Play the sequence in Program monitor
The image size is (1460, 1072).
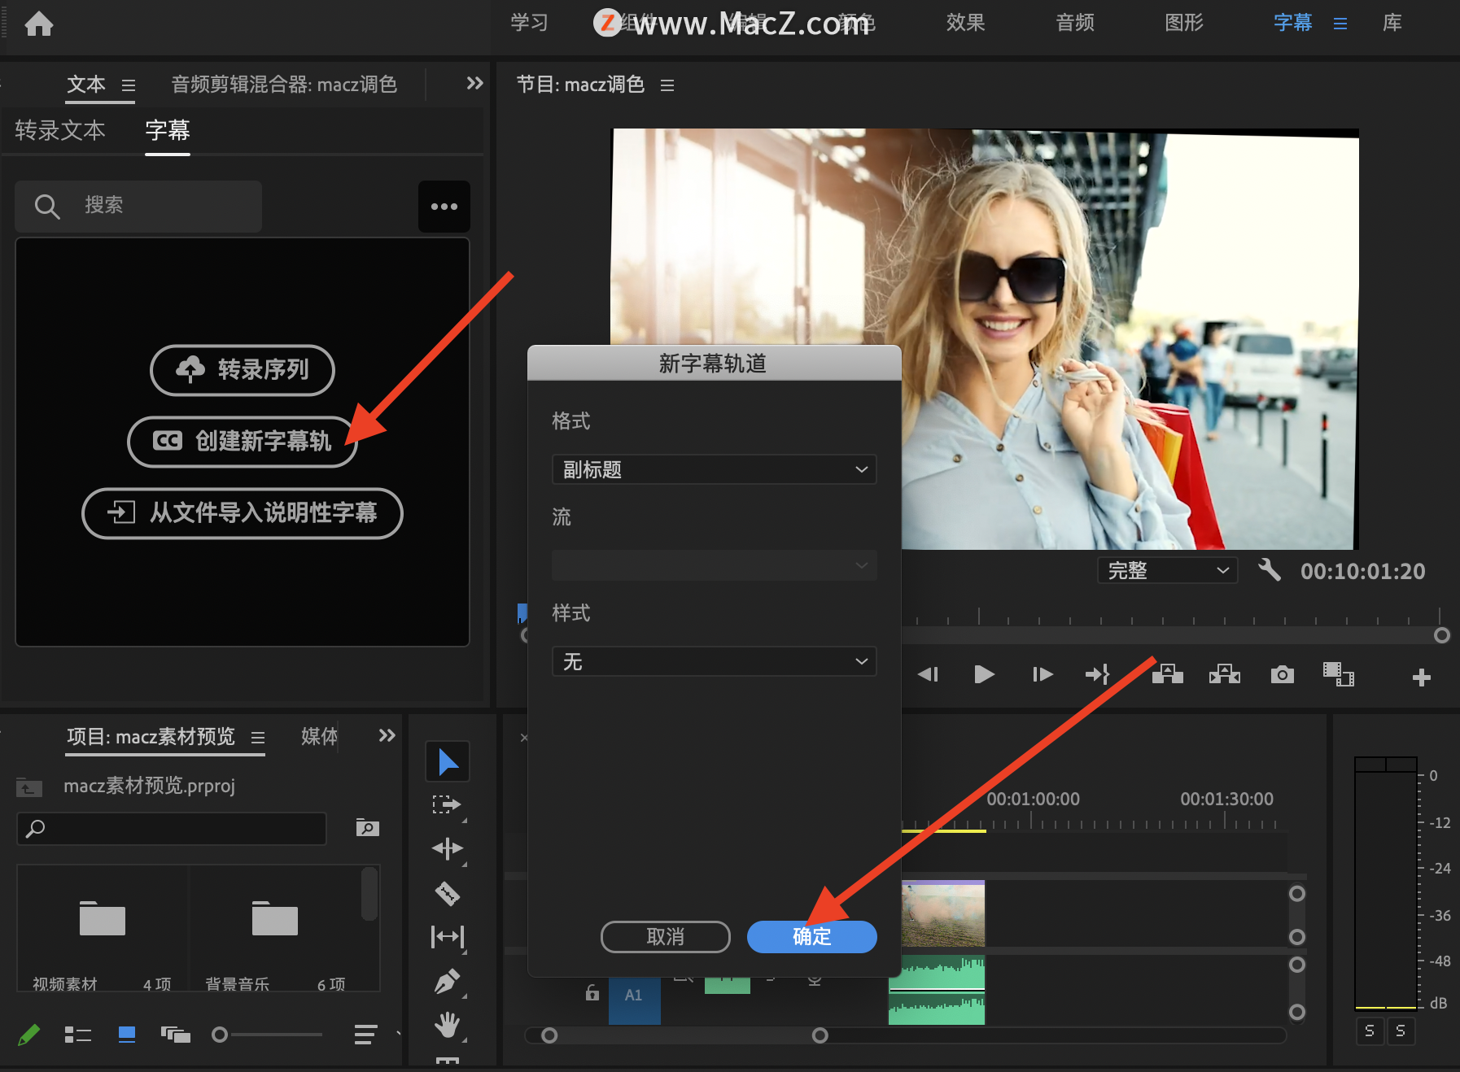pos(984,674)
